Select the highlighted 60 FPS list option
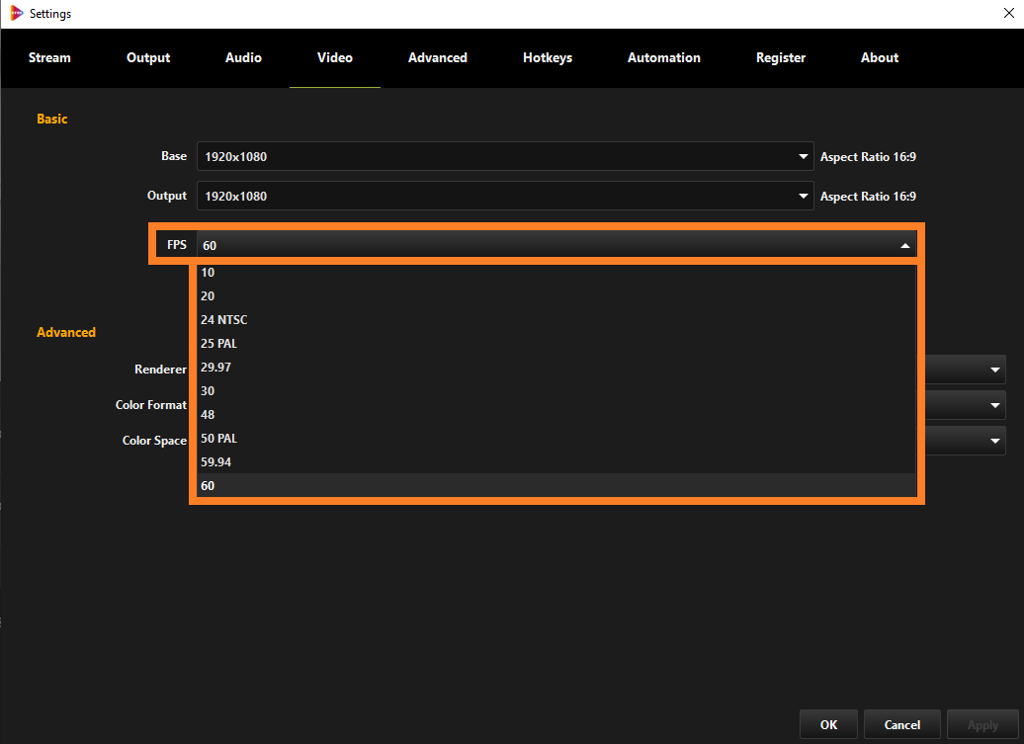 coord(556,485)
